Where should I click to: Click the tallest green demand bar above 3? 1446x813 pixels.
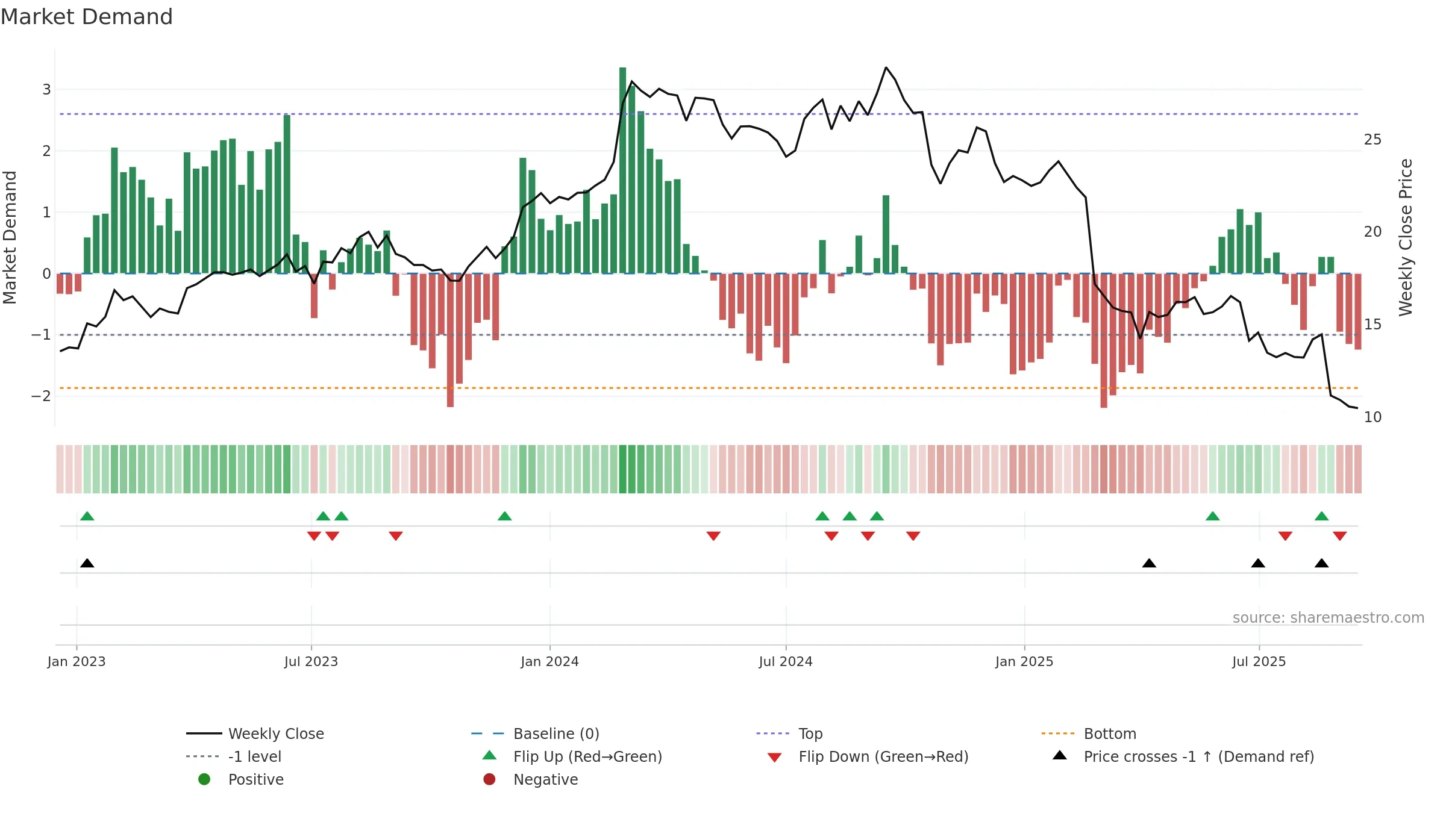(623, 170)
